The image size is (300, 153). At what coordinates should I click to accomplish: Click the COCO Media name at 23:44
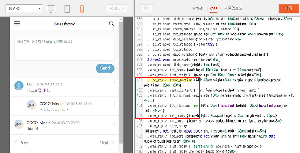click(x=51, y=103)
